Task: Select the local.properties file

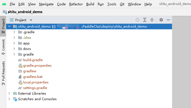Action: coord(36,82)
